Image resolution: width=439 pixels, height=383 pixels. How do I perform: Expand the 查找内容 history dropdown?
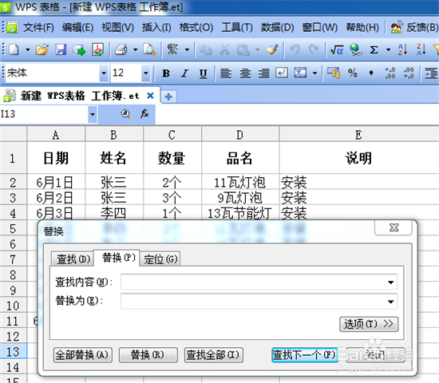391,282
